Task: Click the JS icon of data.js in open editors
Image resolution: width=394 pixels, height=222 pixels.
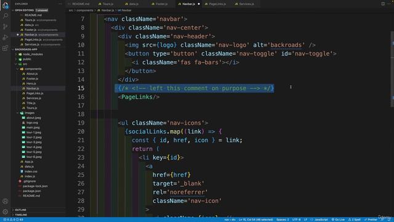Action: pos(22,25)
